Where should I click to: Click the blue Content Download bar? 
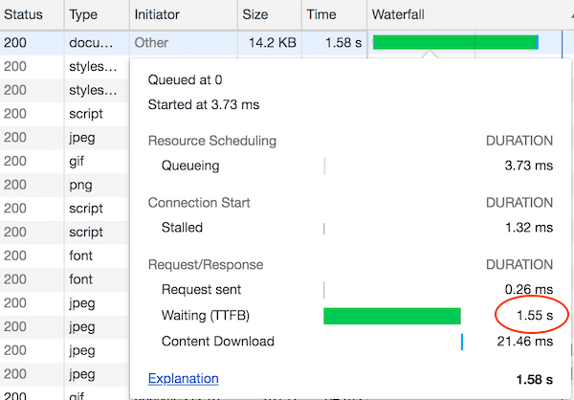[x=462, y=342]
